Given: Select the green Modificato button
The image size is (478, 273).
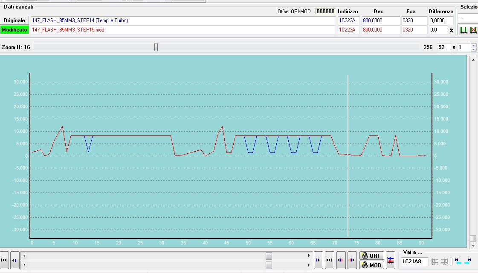Looking at the screenshot, I should (x=14, y=30).
